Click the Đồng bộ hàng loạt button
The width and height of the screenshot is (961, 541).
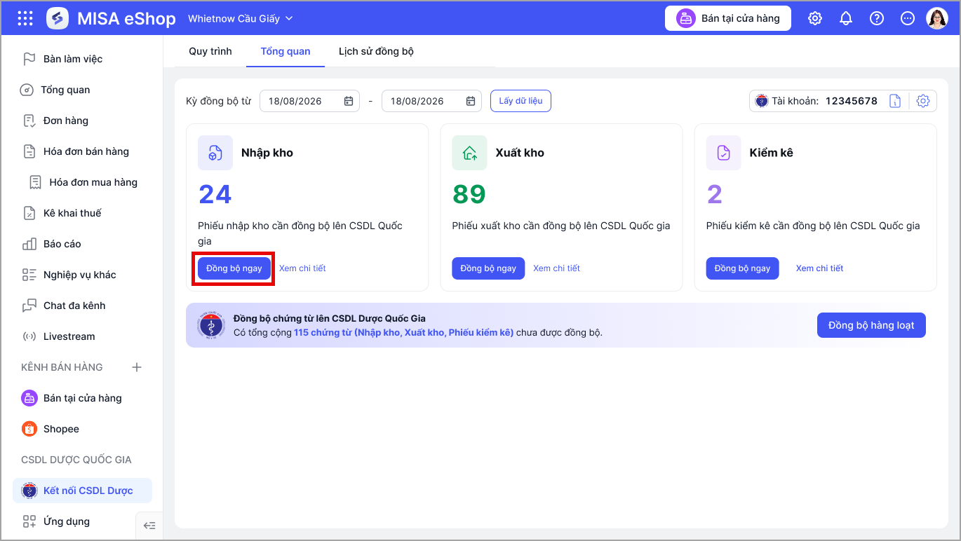pyautogui.click(x=871, y=325)
